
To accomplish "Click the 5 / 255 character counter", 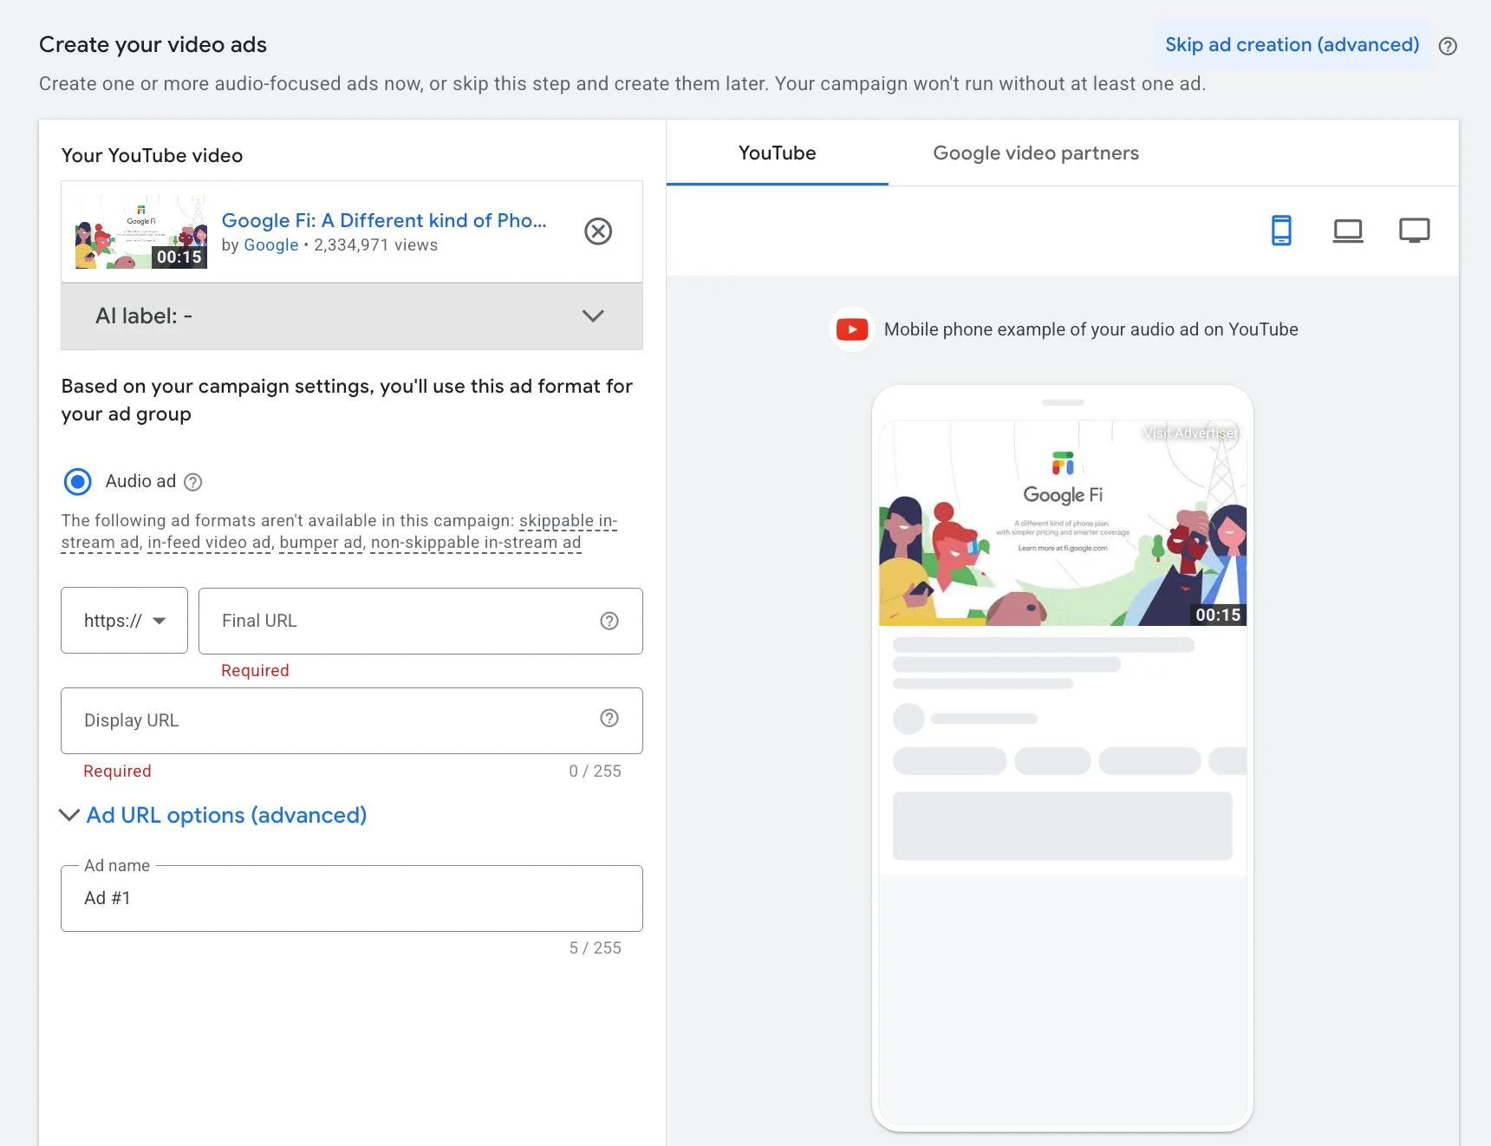I will pyautogui.click(x=595, y=947).
